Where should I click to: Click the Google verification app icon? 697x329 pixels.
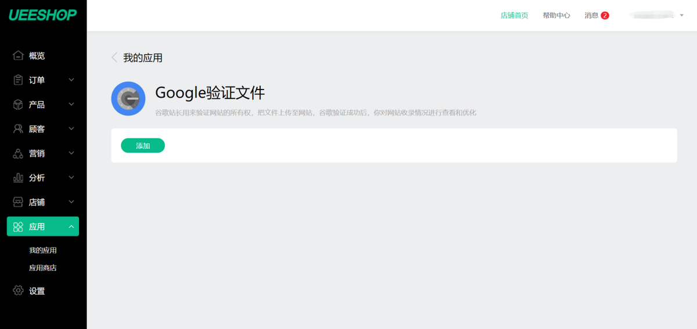[128, 99]
